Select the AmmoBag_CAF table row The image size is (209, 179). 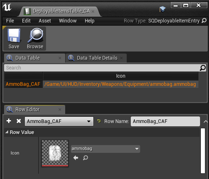[x=101, y=84]
